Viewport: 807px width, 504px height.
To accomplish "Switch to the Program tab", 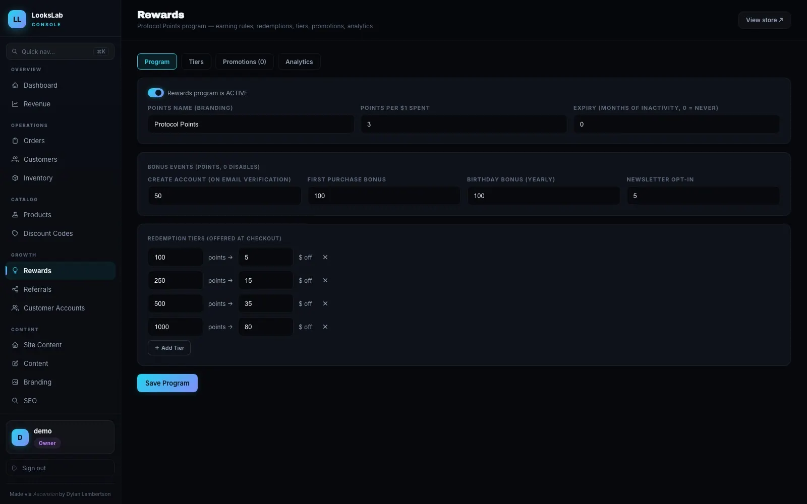I will click(x=157, y=61).
